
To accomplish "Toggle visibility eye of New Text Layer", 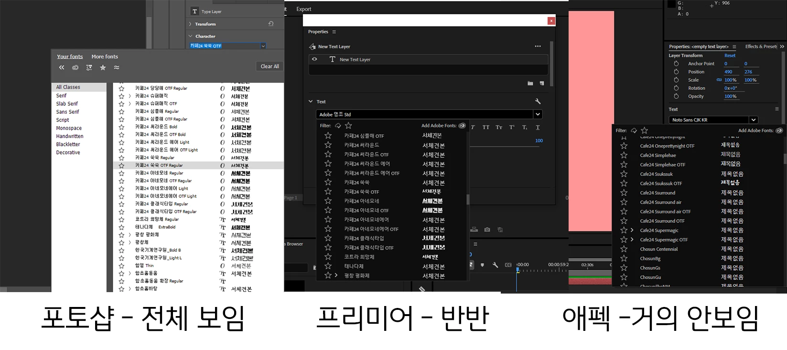I will (x=314, y=59).
